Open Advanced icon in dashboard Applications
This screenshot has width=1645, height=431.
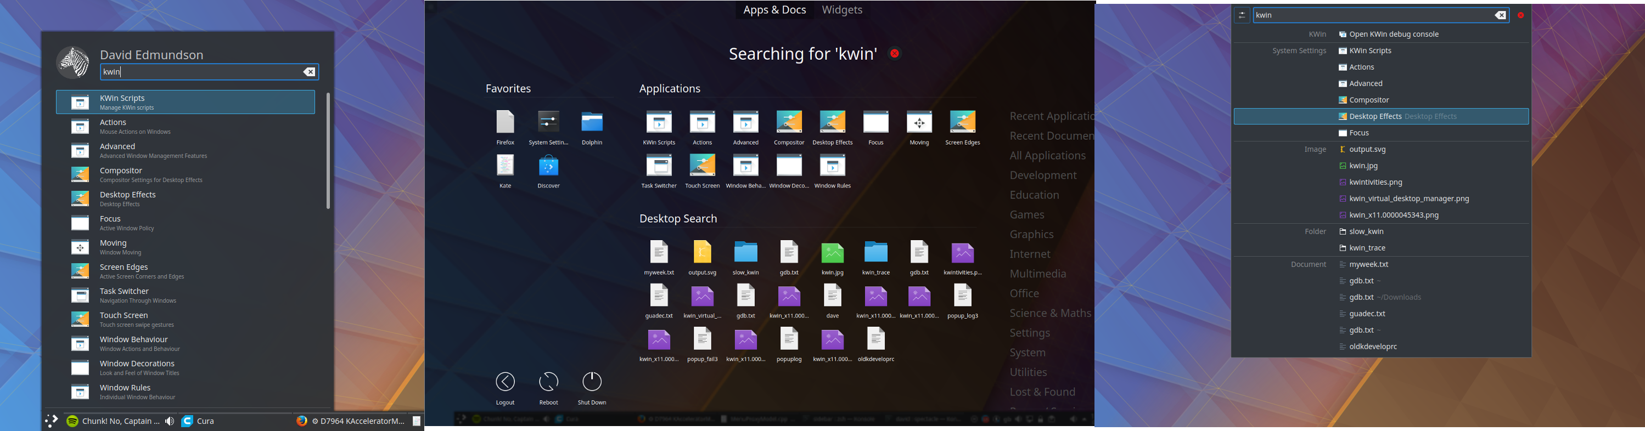tap(745, 128)
